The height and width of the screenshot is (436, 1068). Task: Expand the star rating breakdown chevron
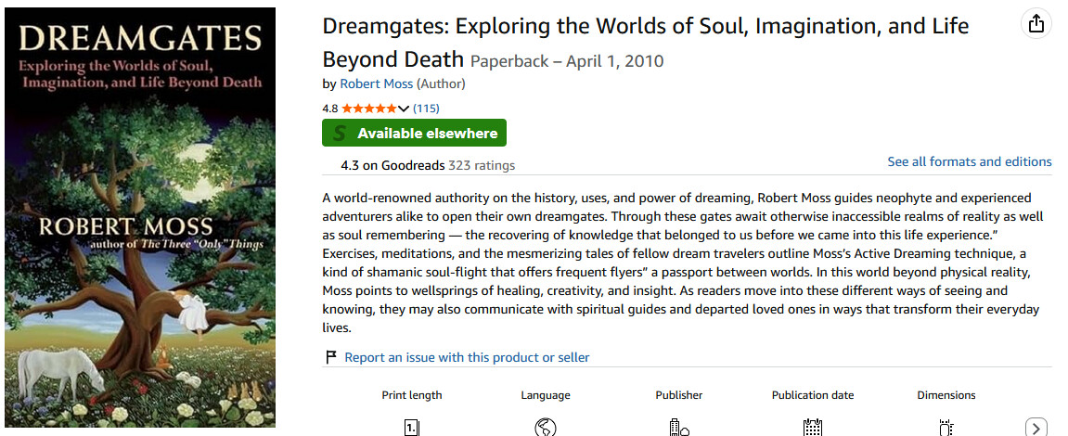click(404, 109)
